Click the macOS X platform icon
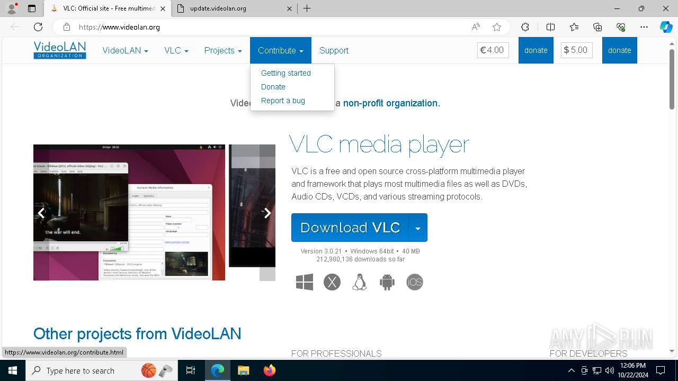This screenshot has height=381, width=678. 332,282
